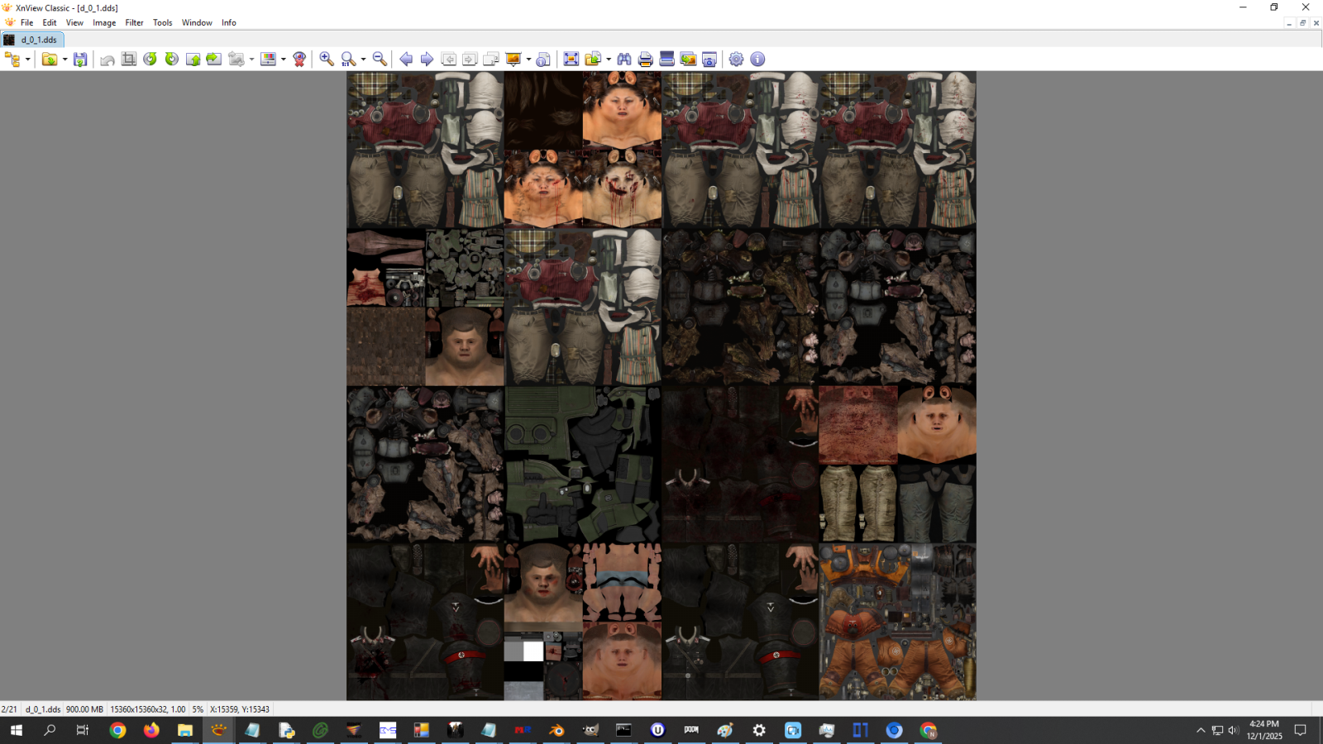
Task: Zoom in with the magnifier plus icon
Action: click(327, 60)
